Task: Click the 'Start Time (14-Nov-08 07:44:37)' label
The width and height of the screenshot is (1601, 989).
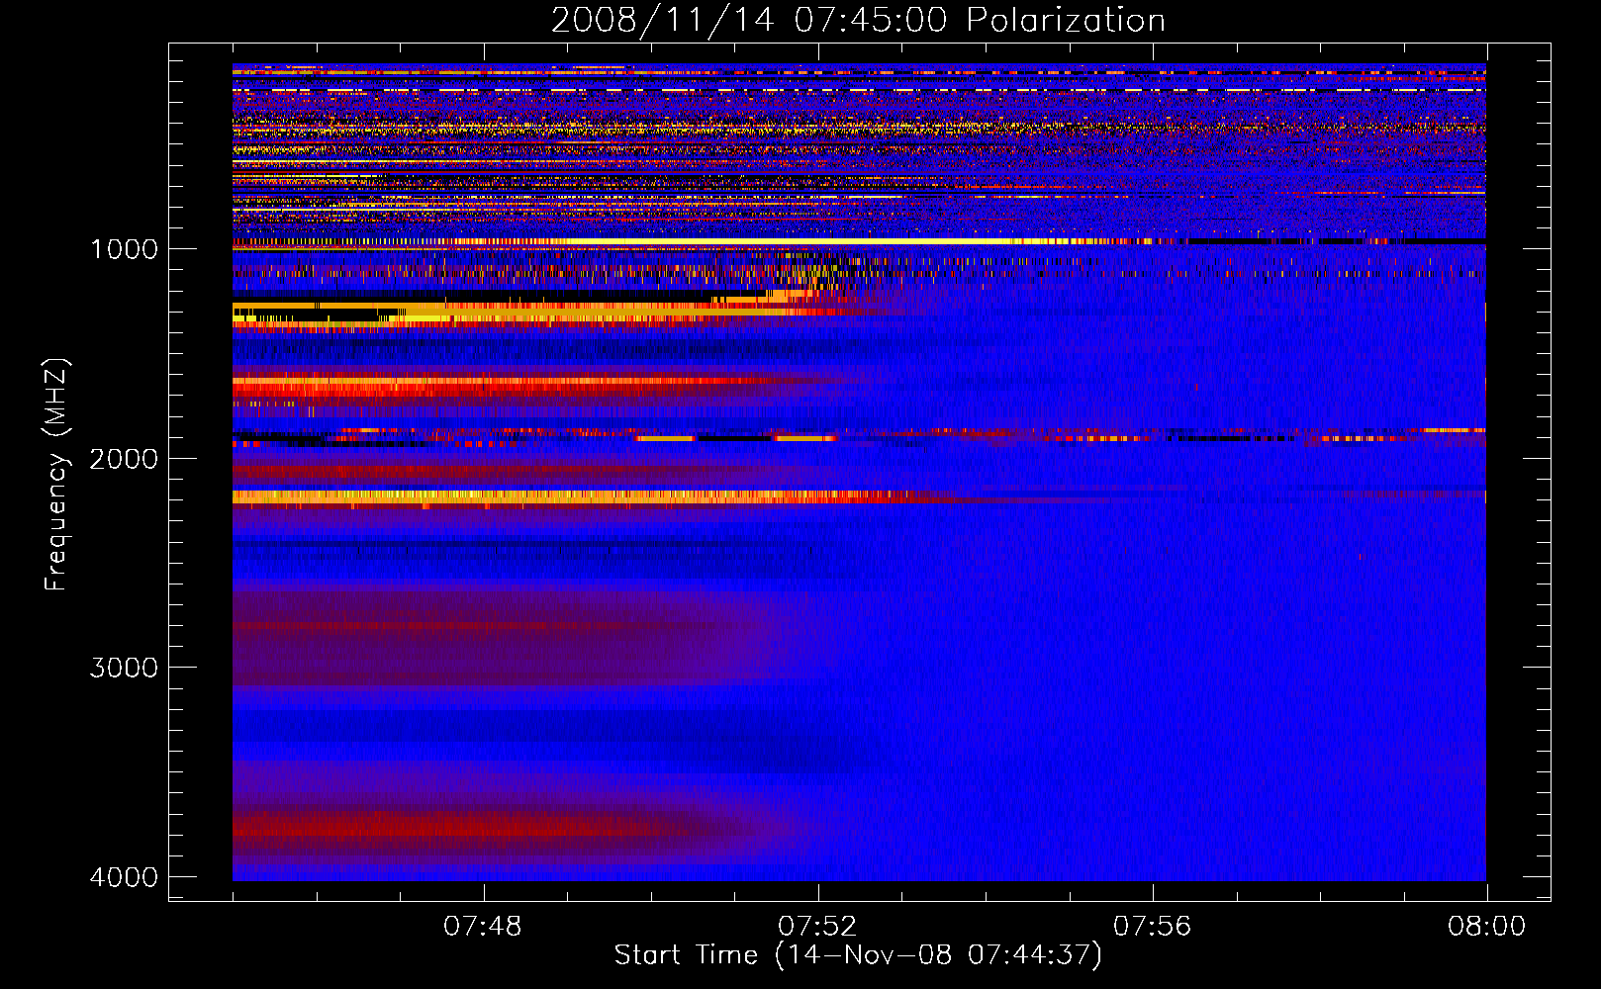Action: [x=858, y=955]
